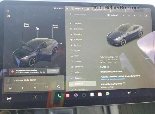This screenshot has height=114, width=155.
Task: Select Seats in the settings menu
Action: click(x=75, y=56)
